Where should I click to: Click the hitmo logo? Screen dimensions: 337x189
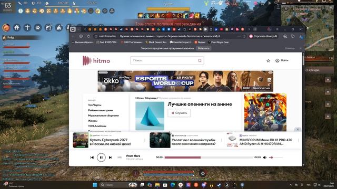point(96,61)
